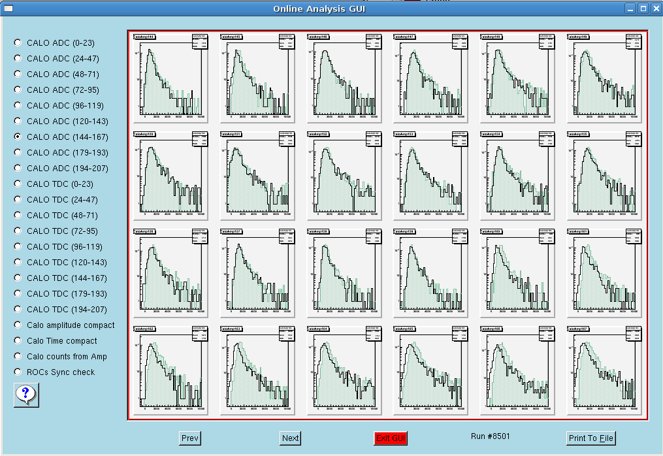
Task: Click the CaloAmp149 histogram plot
Action: [x=604, y=78]
